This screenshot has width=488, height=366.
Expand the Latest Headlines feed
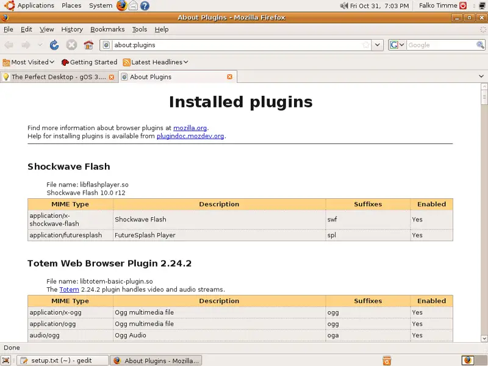(156, 62)
